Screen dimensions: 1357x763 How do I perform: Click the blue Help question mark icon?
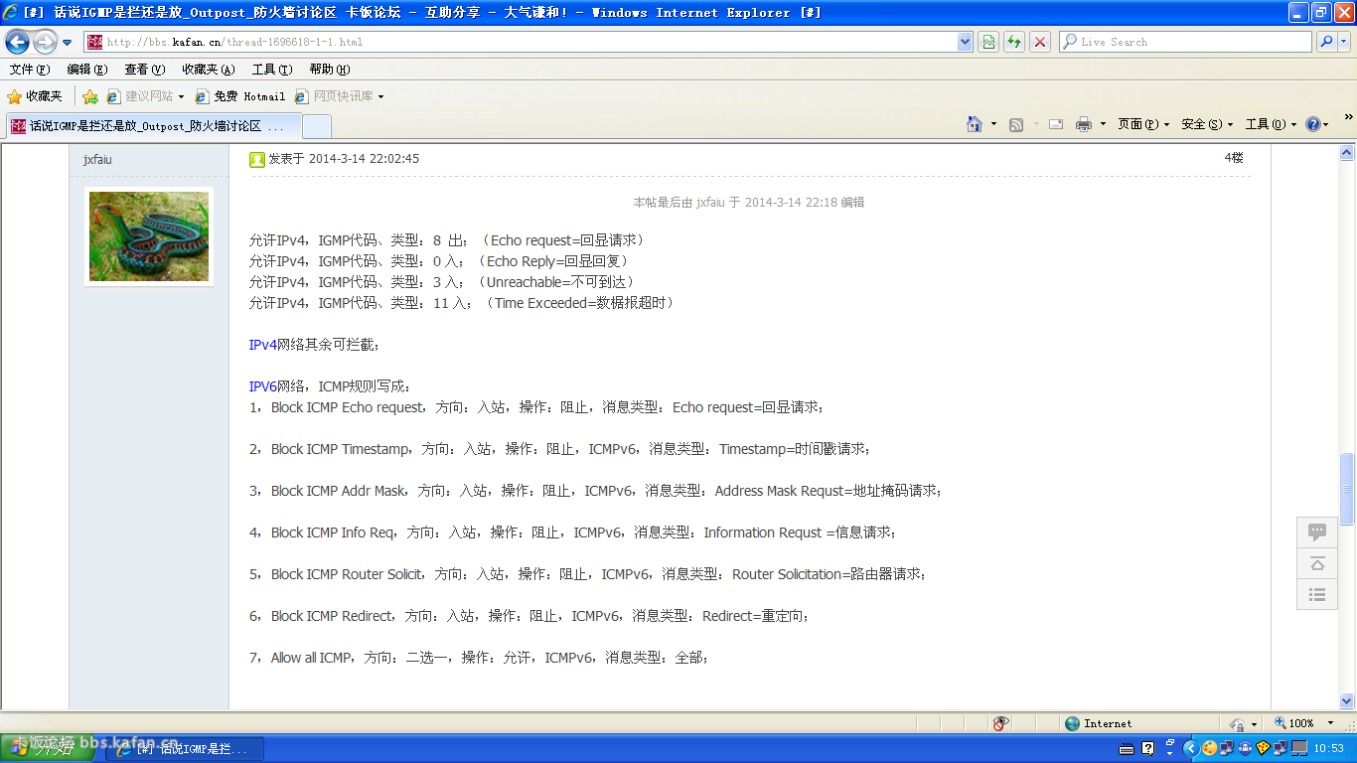(1313, 124)
